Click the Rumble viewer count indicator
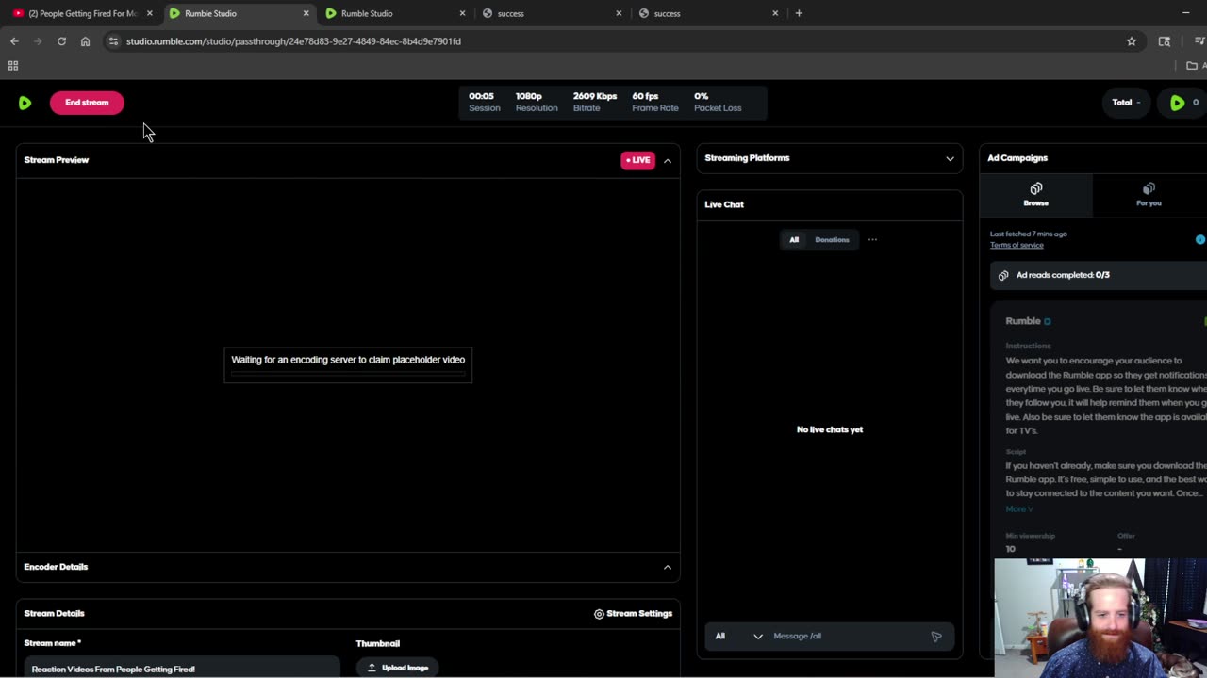 pyautogui.click(x=1184, y=103)
